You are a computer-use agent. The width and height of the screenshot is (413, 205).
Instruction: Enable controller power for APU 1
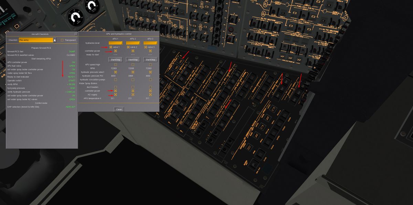tap(115, 51)
